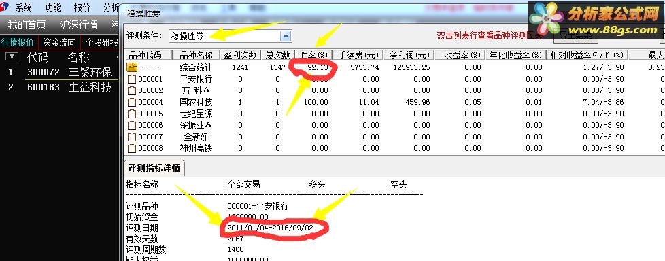
Task: Switch to the 沪深行情 tab
Action: pyautogui.click(x=78, y=24)
